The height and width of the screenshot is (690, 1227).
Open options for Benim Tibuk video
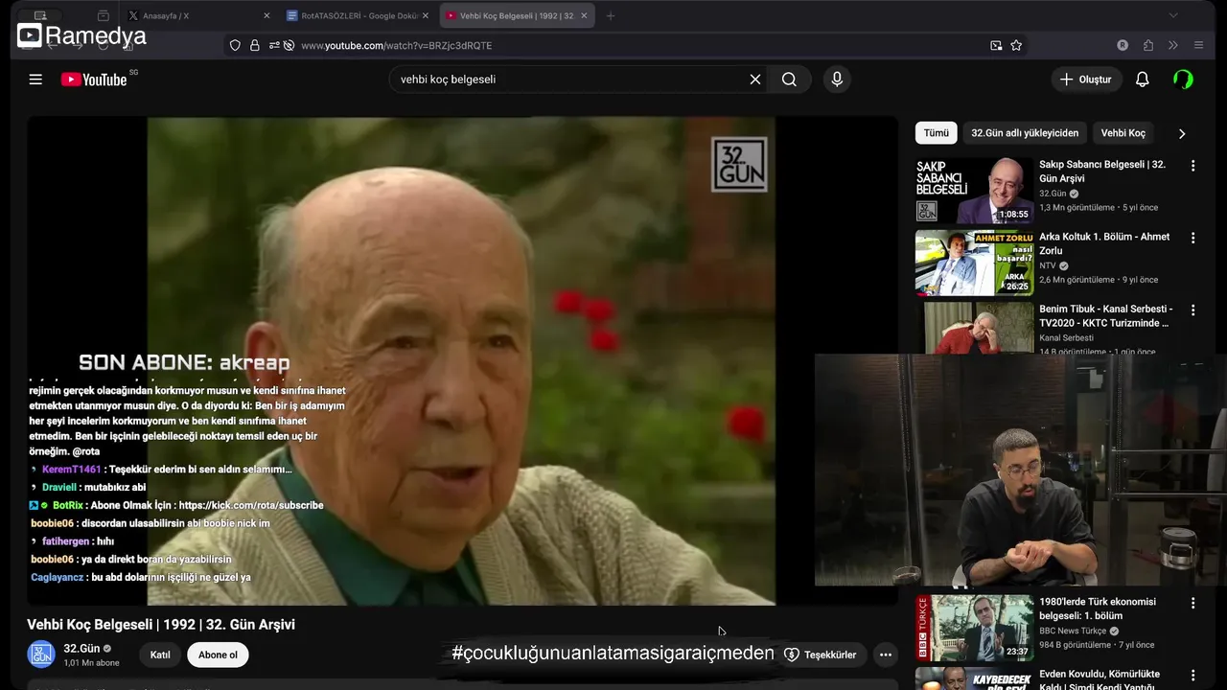tap(1193, 310)
